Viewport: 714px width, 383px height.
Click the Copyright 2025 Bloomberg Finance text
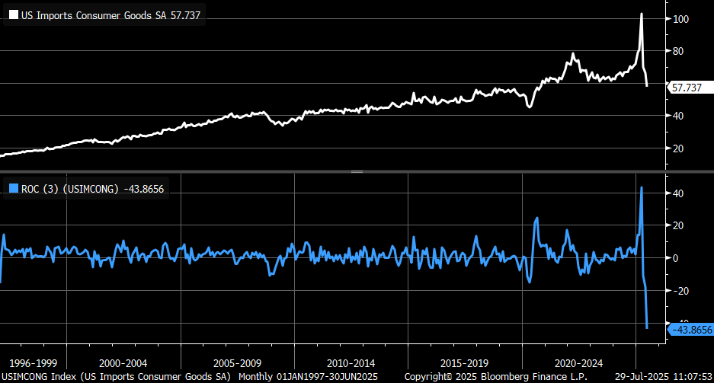pyautogui.click(x=496, y=377)
